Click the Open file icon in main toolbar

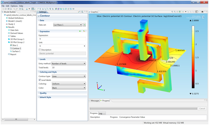pyautogui.click(x=6, y=9)
